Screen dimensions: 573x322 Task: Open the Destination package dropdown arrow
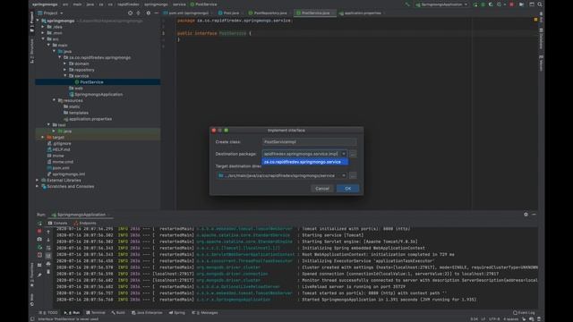(x=344, y=154)
